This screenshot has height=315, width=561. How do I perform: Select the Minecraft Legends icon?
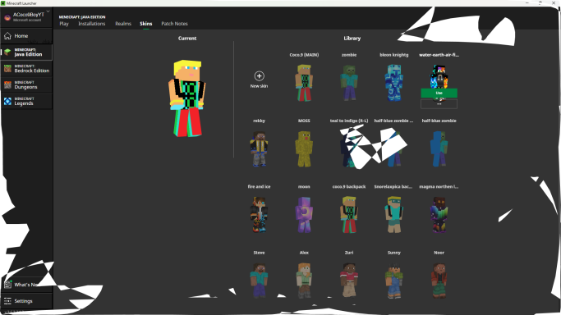[x=8, y=102]
